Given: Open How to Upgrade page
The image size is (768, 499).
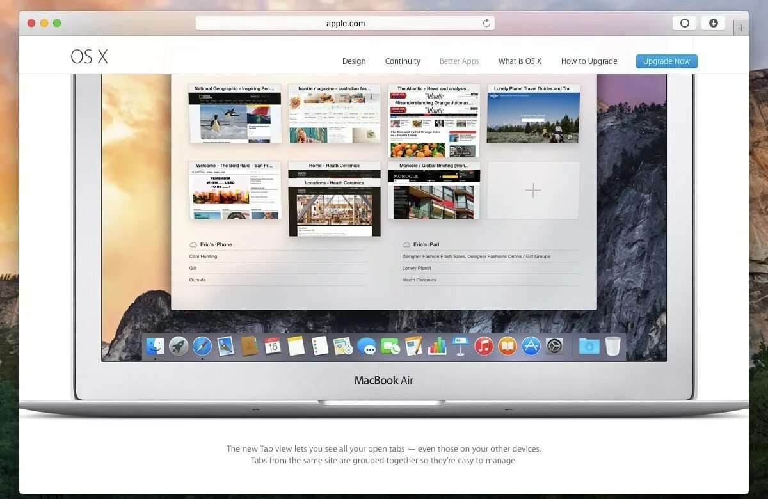Looking at the screenshot, I should pos(589,61).
